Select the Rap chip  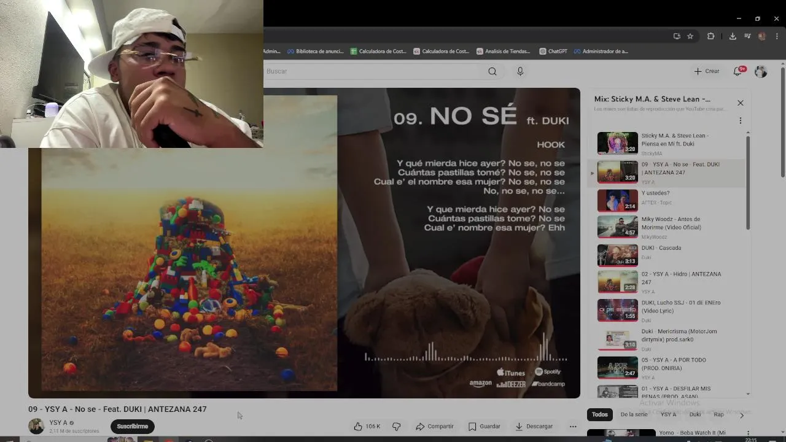[x=718, y=414]
